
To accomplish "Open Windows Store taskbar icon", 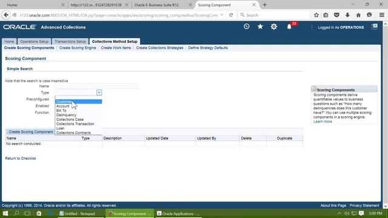I will point(39,213).
